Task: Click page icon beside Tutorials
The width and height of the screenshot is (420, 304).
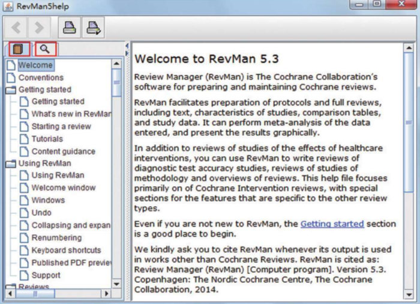Action: pyautogui.click(x=24, y=139)
